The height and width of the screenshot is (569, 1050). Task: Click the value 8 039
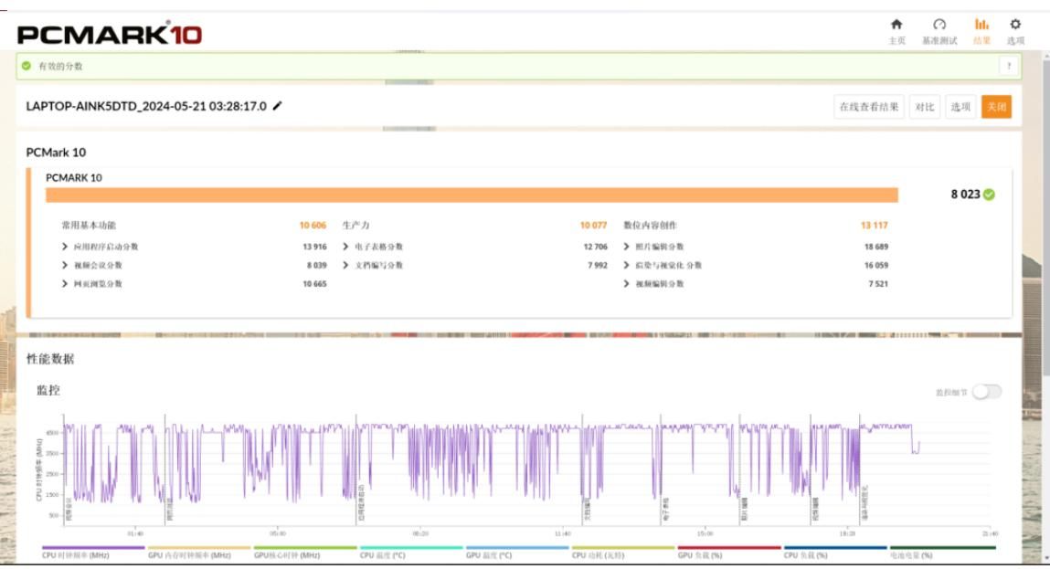point(317,265)
